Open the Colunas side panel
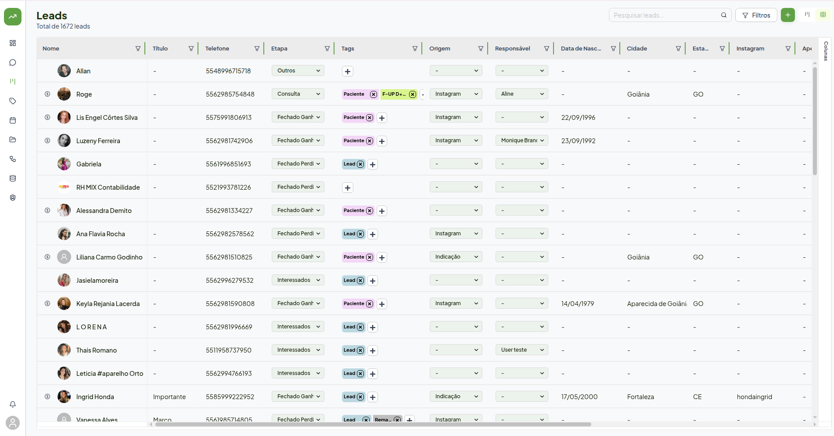This screenshot has height=436, width=834. pyautogui.click(x=826, y=51)
